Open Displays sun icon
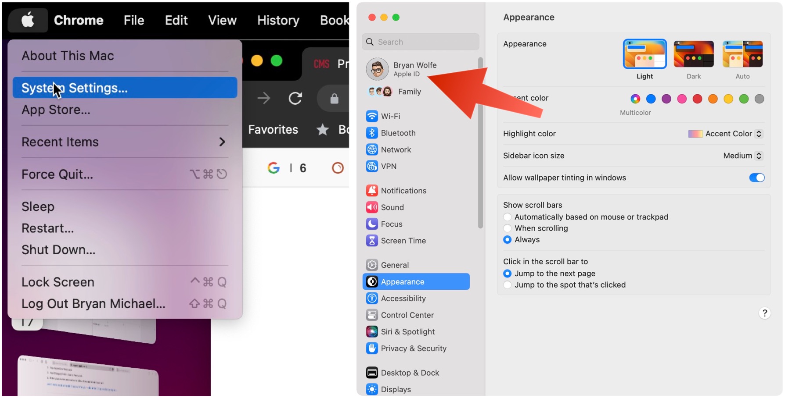785x398 pixels. point(372,389)
